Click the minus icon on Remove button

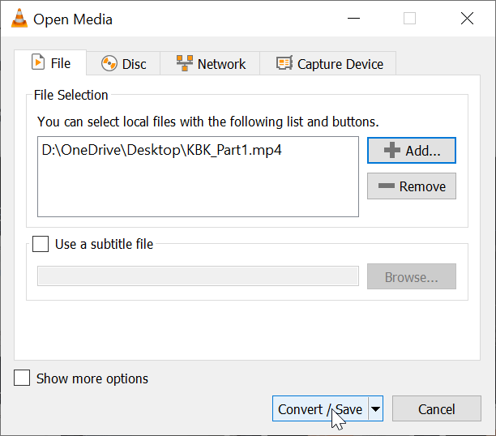(387, 186)
